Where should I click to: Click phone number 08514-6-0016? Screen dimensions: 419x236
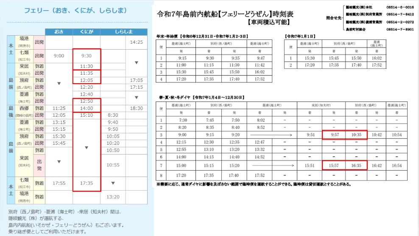[400, 7]
